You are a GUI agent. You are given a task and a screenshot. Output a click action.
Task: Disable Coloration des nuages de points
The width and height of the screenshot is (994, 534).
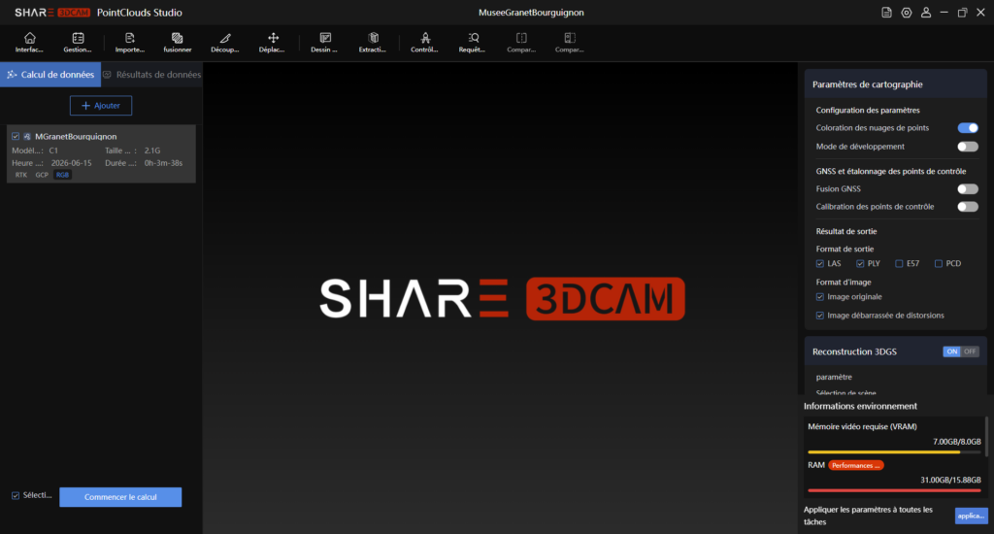pos(968,128)
